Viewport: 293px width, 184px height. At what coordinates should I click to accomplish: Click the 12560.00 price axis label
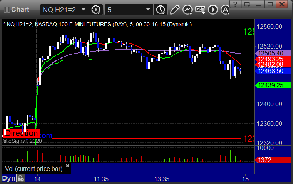tap(270, 27)
